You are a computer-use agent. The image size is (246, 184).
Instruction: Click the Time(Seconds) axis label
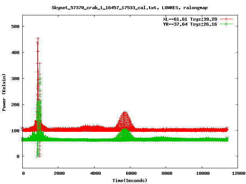coord(130,181)
